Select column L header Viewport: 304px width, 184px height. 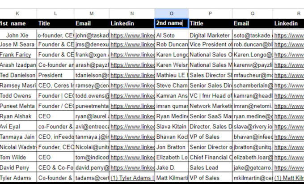coord(55,13)
